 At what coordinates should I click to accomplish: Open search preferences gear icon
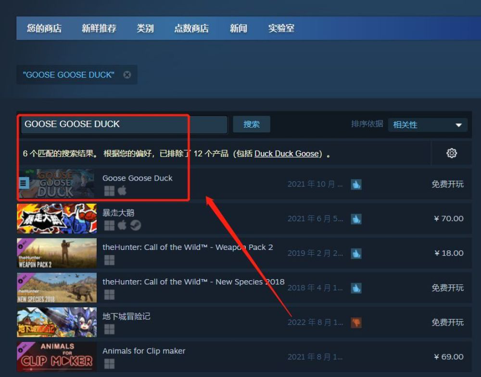click(x=451, y=153)
